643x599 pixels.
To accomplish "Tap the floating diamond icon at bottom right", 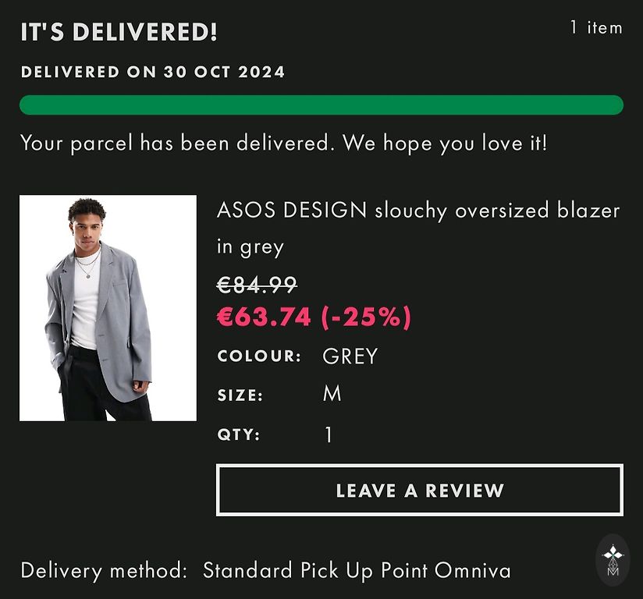I will tap(613, 560).
